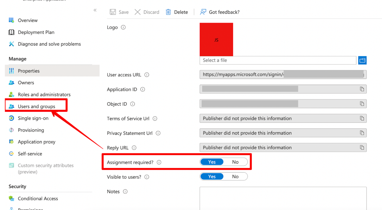Click the info icon next to Assignment required

159,162
